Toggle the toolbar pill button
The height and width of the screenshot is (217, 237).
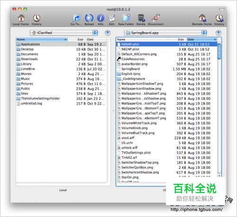click(222, 9)
